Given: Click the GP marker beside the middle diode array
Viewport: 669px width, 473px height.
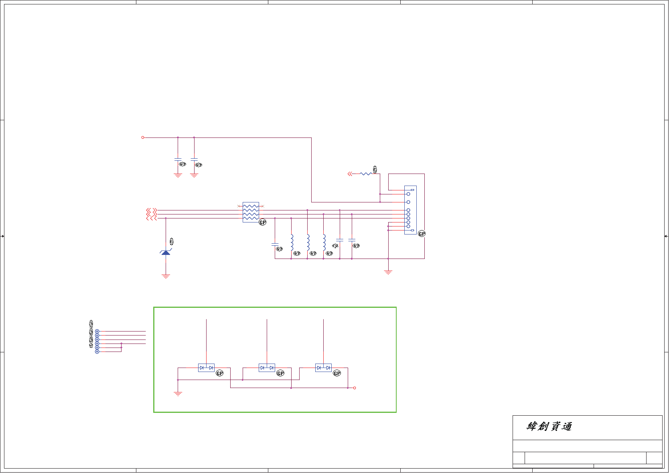Looking at the screenshot, I should coord(280,373).
